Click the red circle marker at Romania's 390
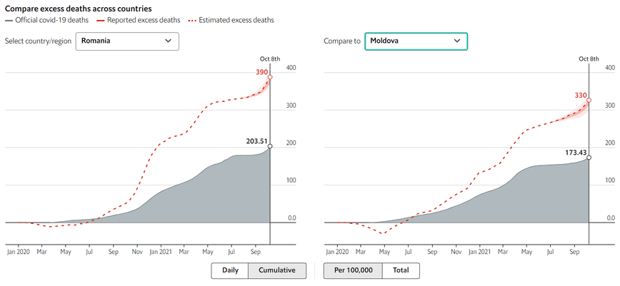Screen dimensions: 620x286 click(270, 77)
